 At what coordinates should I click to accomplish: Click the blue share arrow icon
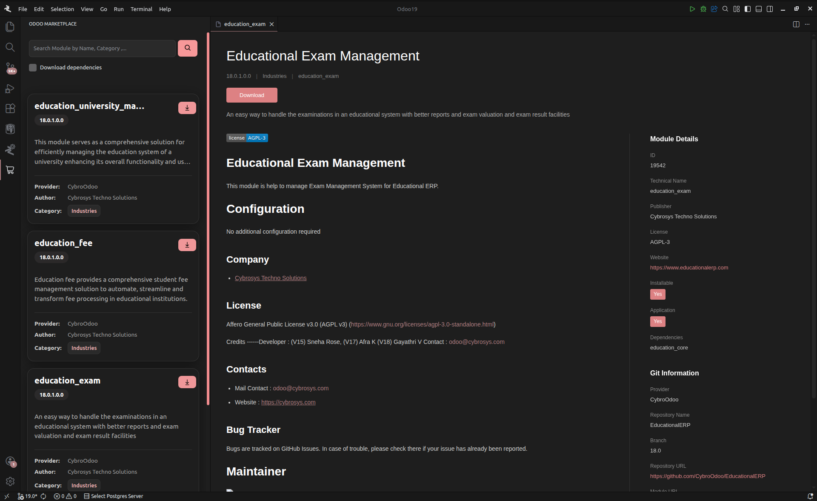pos(714,9)
